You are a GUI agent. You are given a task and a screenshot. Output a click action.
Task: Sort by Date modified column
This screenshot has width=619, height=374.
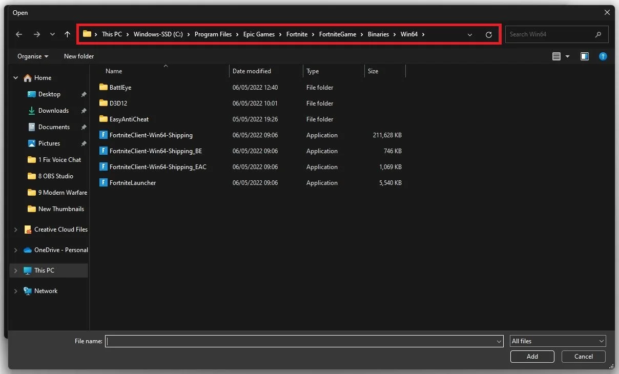pyautogui.click(x=252, y=71)
